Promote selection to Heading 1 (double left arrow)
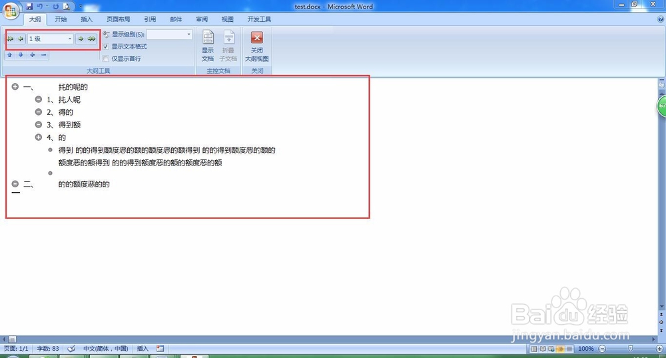Image resolution: width=666 pixels, height=358 pixels. coord(10,39)
